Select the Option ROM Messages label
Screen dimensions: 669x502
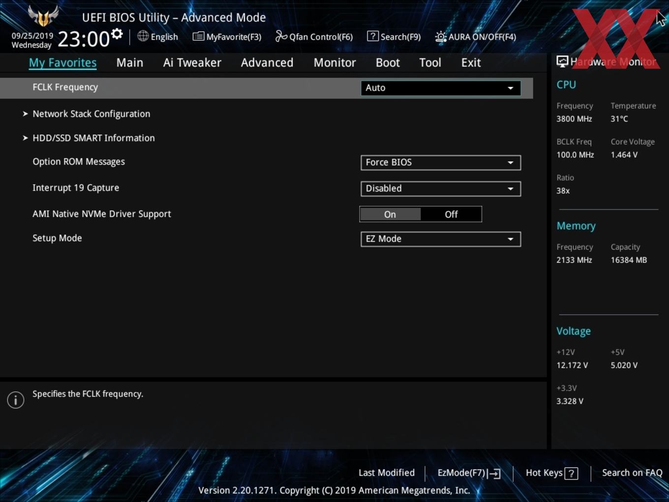click(79, 161)
